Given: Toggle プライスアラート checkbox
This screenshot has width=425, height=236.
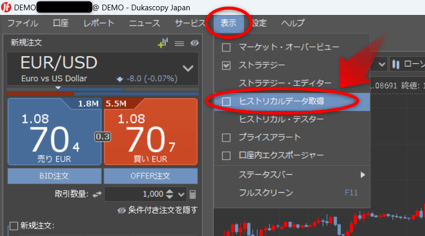Looking at the screenshot, I should coord(226,138).
